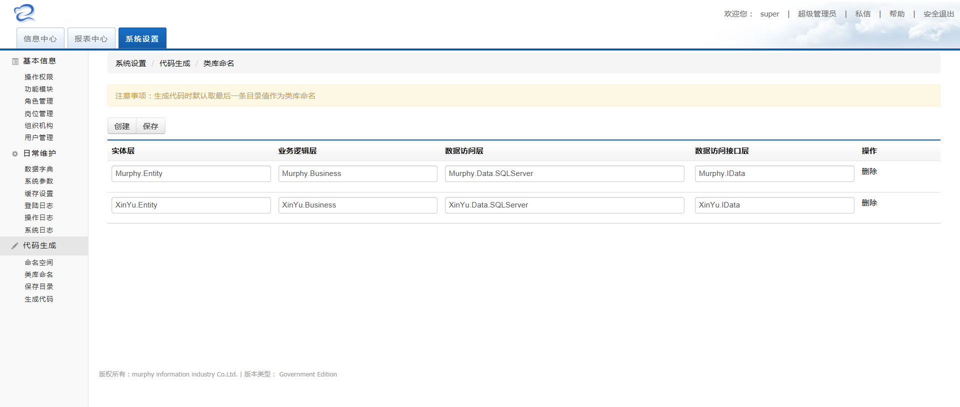960x407 pixels.
Task: Click the Murphy.Entity input field
Action: (x=191, y=173)
